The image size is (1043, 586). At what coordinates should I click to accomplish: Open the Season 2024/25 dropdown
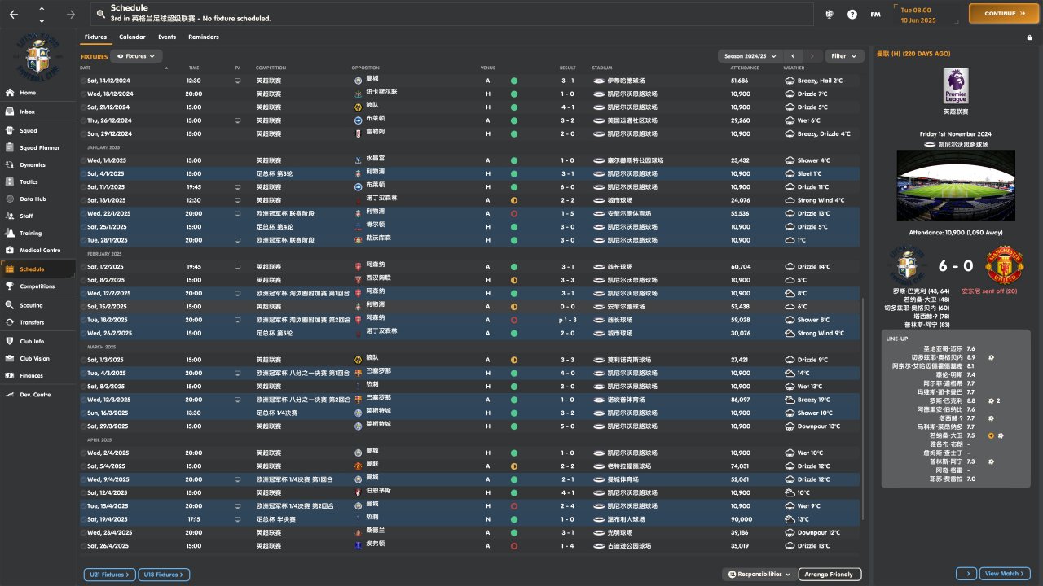point(748,56)
